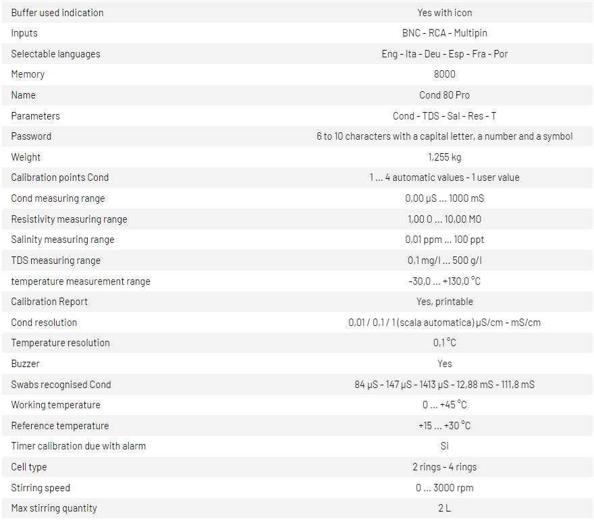Click the '2 rings - 4 rings' cell type value
The width and height of the screenshot is (594, 521).
(x=444, y=467)
